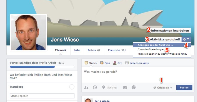Select the Status tab in composer
Viewport: 197px width, 102px height.
[90, 63]
